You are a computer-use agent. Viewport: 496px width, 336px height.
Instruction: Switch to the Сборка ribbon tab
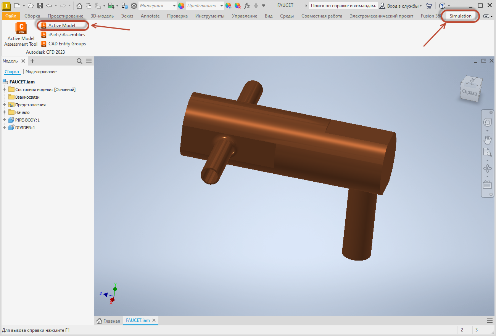click(x=32, y=16)
